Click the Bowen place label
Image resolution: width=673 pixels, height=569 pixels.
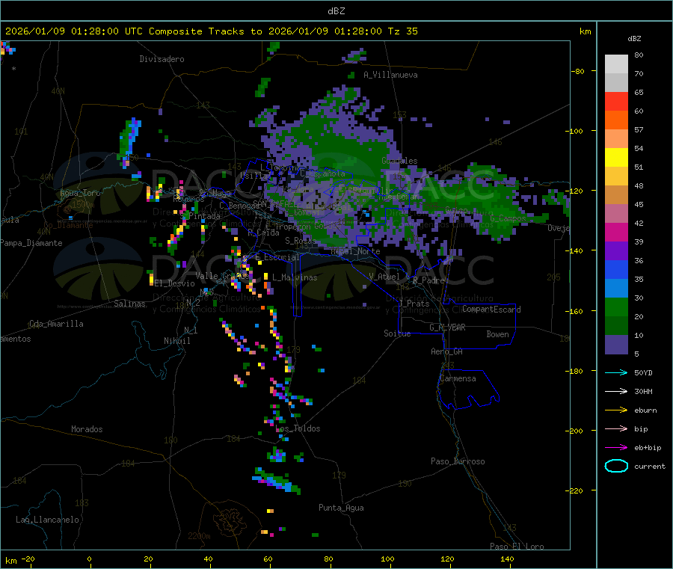click(x=497, y=334)
